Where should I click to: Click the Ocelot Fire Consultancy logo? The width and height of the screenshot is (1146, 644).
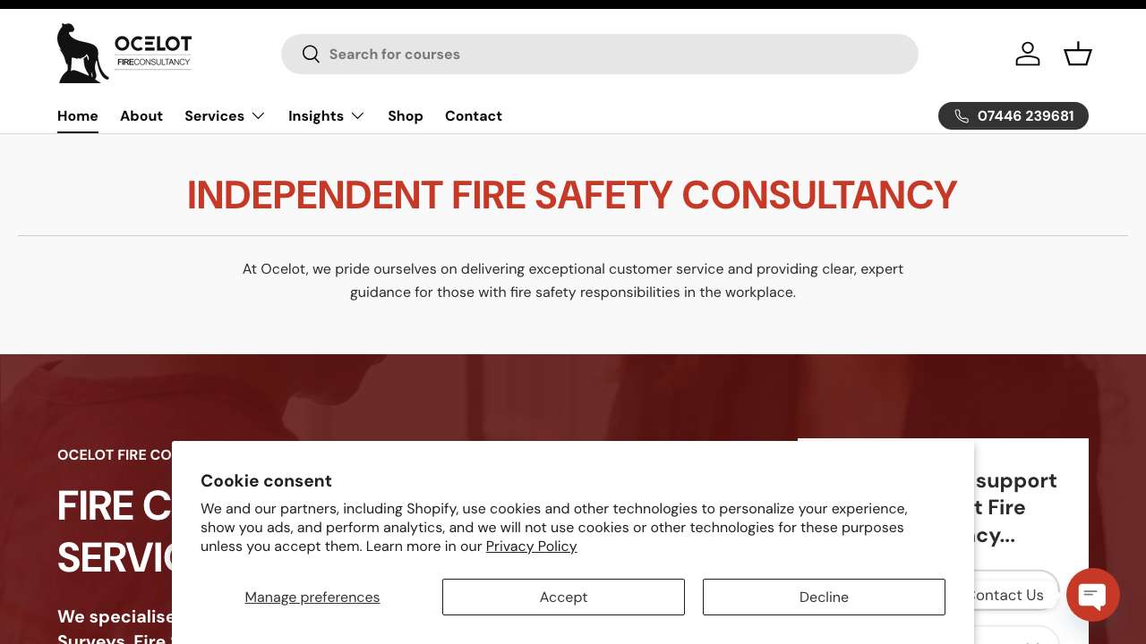pos(124,54)
